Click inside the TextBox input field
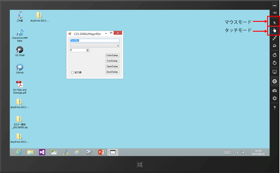This screenshot has height=173, width=280. coord(95,40)
